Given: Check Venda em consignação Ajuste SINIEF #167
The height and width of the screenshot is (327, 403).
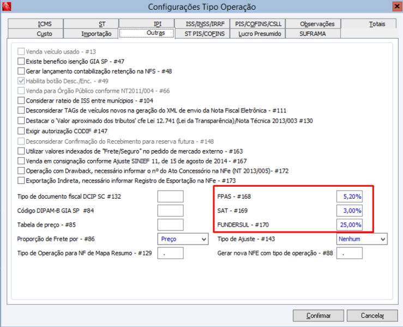Looking at the screenshot, I should tap(21, 161).
